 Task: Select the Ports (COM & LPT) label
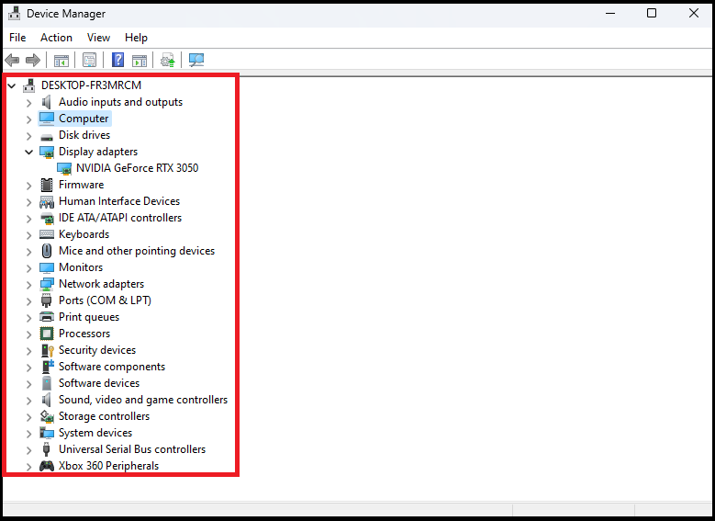[105, 300]
